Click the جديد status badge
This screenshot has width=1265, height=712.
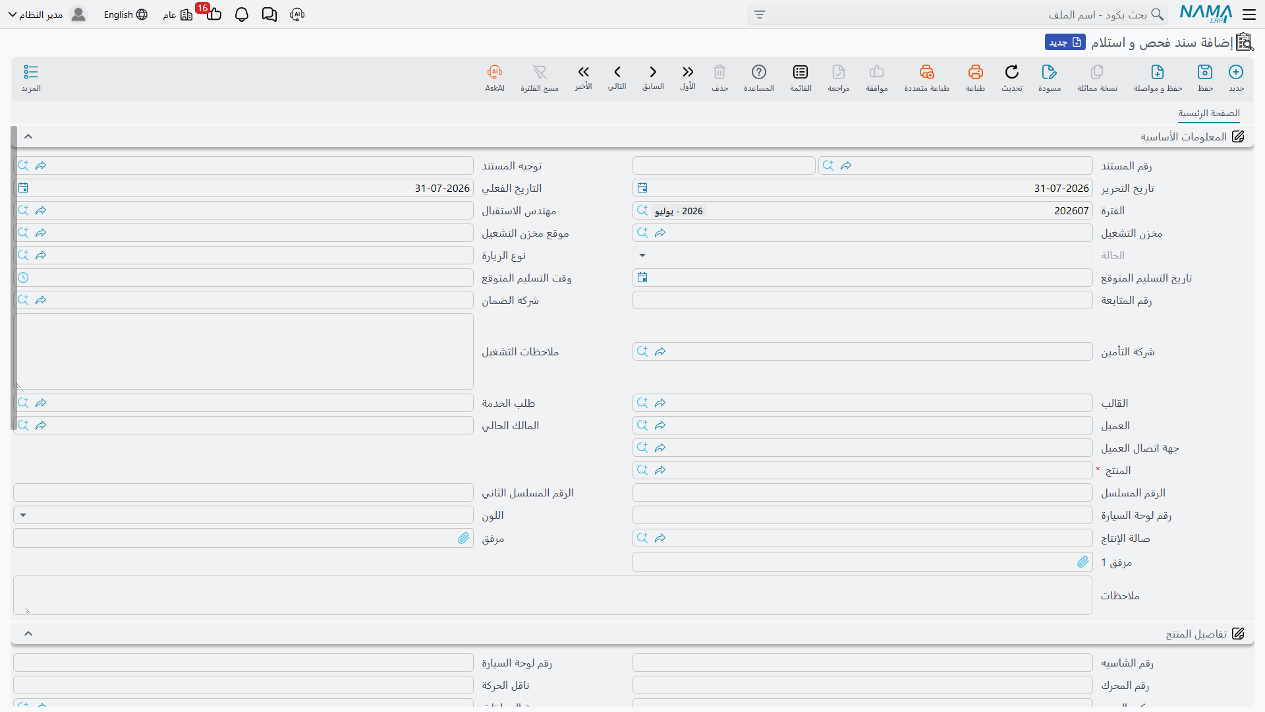[x=1065, y=42]
